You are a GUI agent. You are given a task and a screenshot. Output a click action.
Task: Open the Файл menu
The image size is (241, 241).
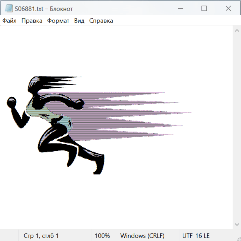click(9, 21)
